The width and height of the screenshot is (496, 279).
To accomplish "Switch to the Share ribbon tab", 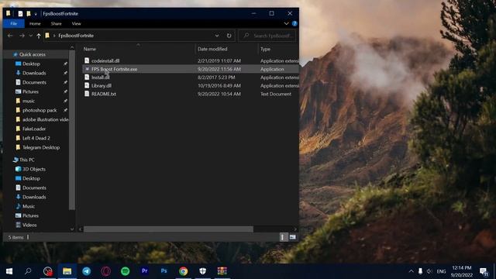I will pyautogui.click(x=56, y=24).
